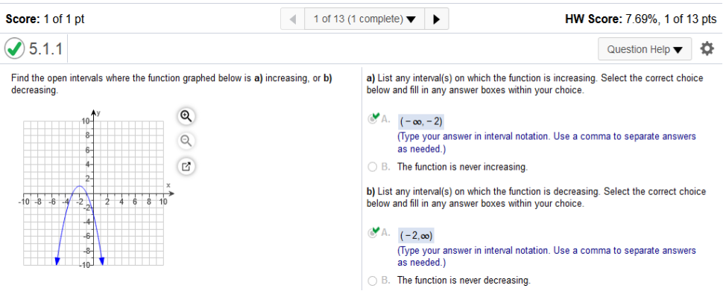
Task: Click the green checkmark beside 5.1.1
Action: pyautogui.click(x=14, y=48)
